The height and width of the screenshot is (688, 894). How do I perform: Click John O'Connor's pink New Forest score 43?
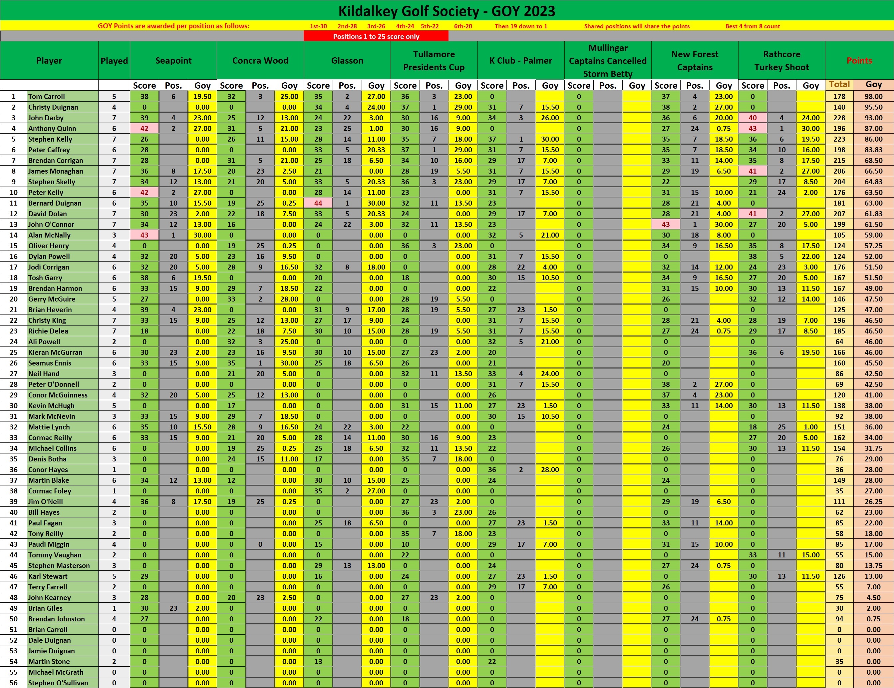pyautogui.click(x=666, y=225)
